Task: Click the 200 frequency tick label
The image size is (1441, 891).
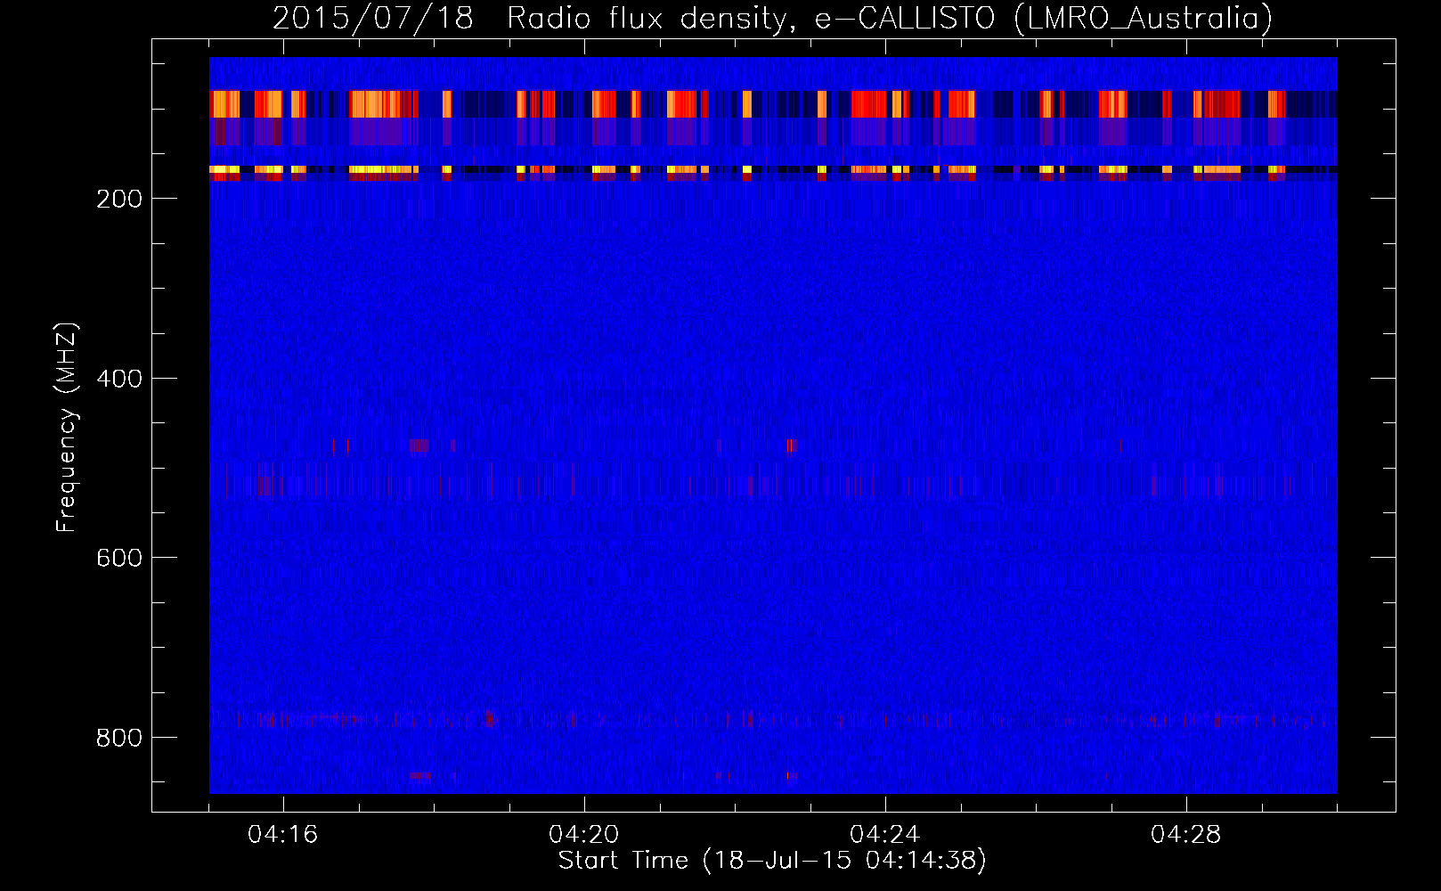Action: pos(118,199)
